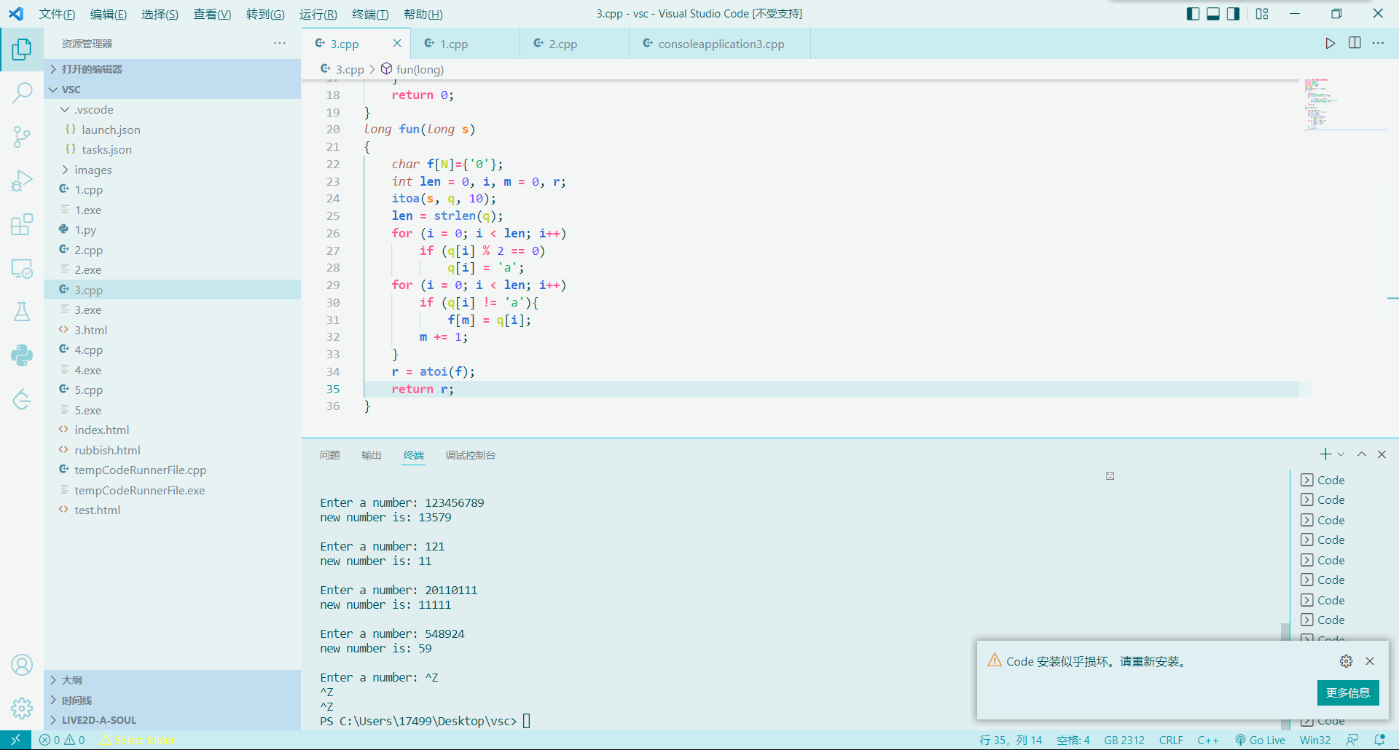Toggle primary side bar layout
This screenshot has width=1399, height=750.
click(x=1193, y=14)
